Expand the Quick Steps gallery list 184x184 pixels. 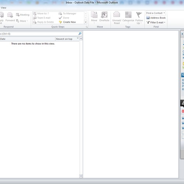pos(86,22)
